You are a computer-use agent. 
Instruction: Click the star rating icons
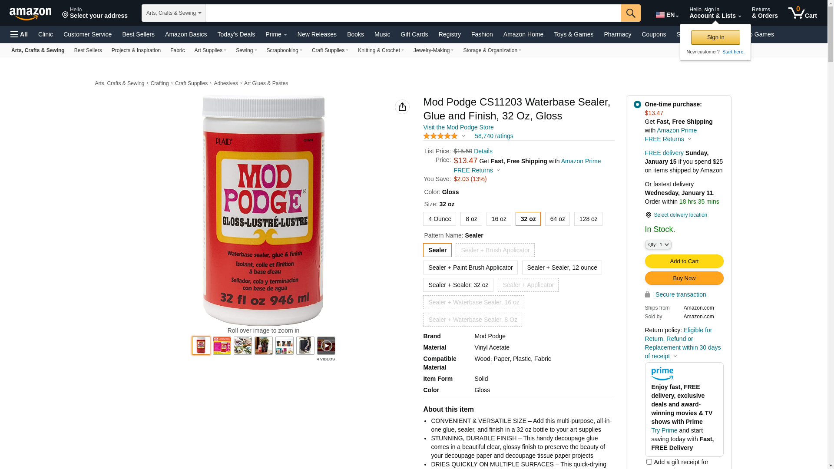pyautogui.click(x=440, y=136)
